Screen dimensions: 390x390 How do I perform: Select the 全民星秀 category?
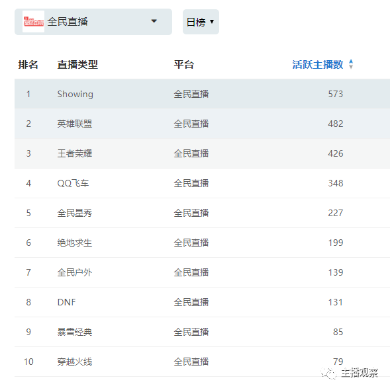(75, 213)
